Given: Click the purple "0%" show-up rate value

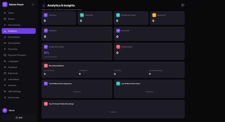Looking at the screenshot, I should [46, 53].
